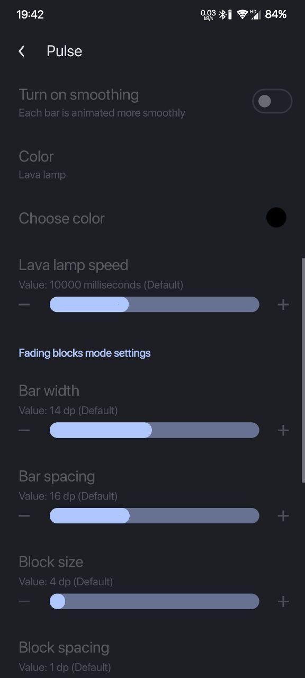Viewport: 305px width, 678px height.
Task: Click the Bar spacing slider track
Action: [155, 516]
